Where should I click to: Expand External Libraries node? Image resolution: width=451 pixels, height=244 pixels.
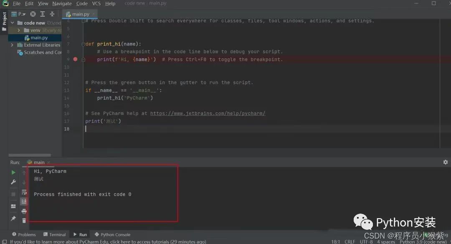pos(12,45)
